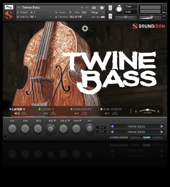
Task: Expand VIB.D dropdown triangle
Action: point(69,121)
